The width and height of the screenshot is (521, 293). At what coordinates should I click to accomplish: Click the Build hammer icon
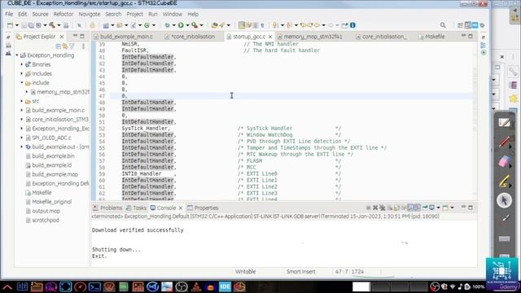tap(52, 25)
